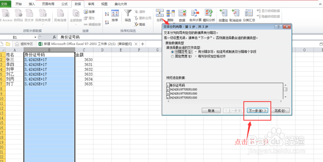
Task: Click the Text to Columns (分列) icon
Action: tap(160, 16)
